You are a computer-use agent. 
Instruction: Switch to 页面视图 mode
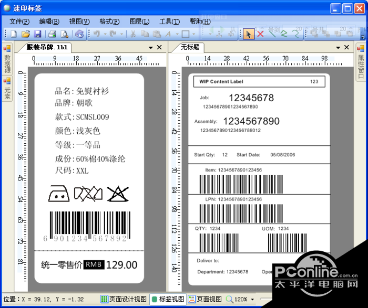coord(205,299)
